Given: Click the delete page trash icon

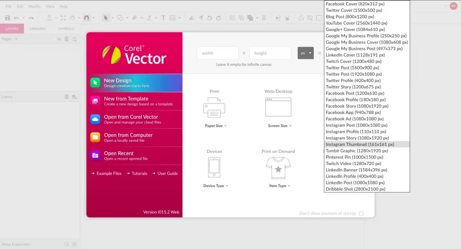Looking at the screenshot, I should 67,39.
